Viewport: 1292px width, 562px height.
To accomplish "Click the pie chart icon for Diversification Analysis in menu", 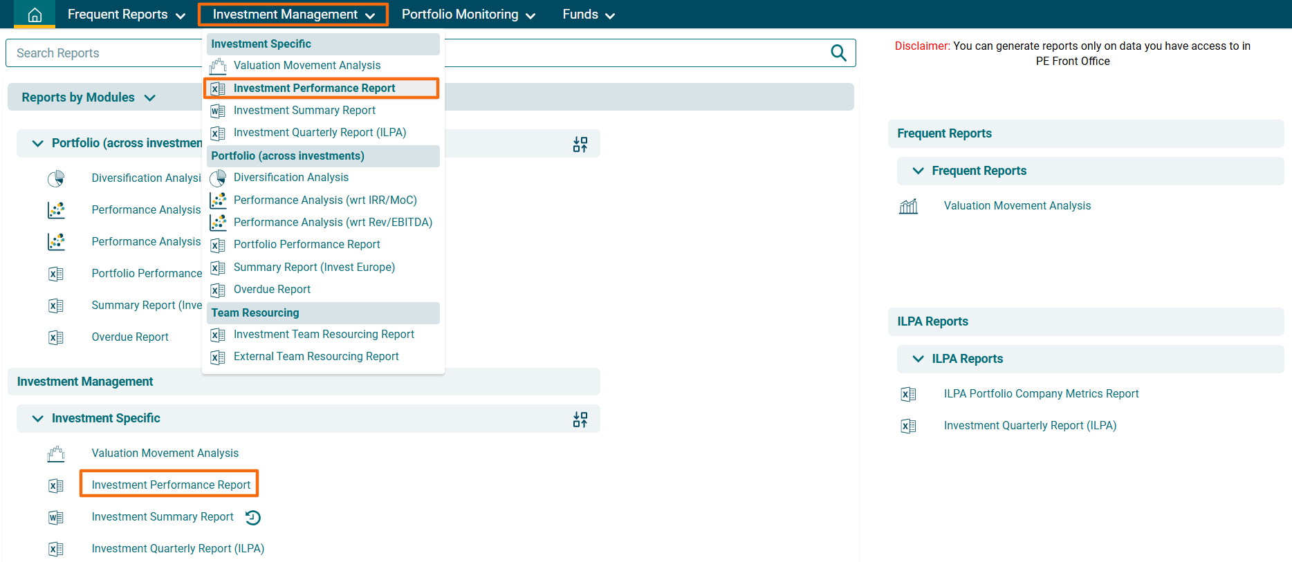I will [218, 178].
